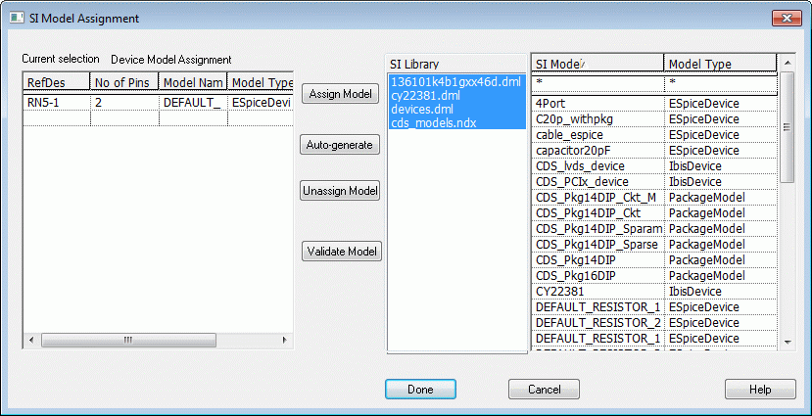Click the Auto-generate button
This screenshot has width=812, height=416.
[340, 145]
